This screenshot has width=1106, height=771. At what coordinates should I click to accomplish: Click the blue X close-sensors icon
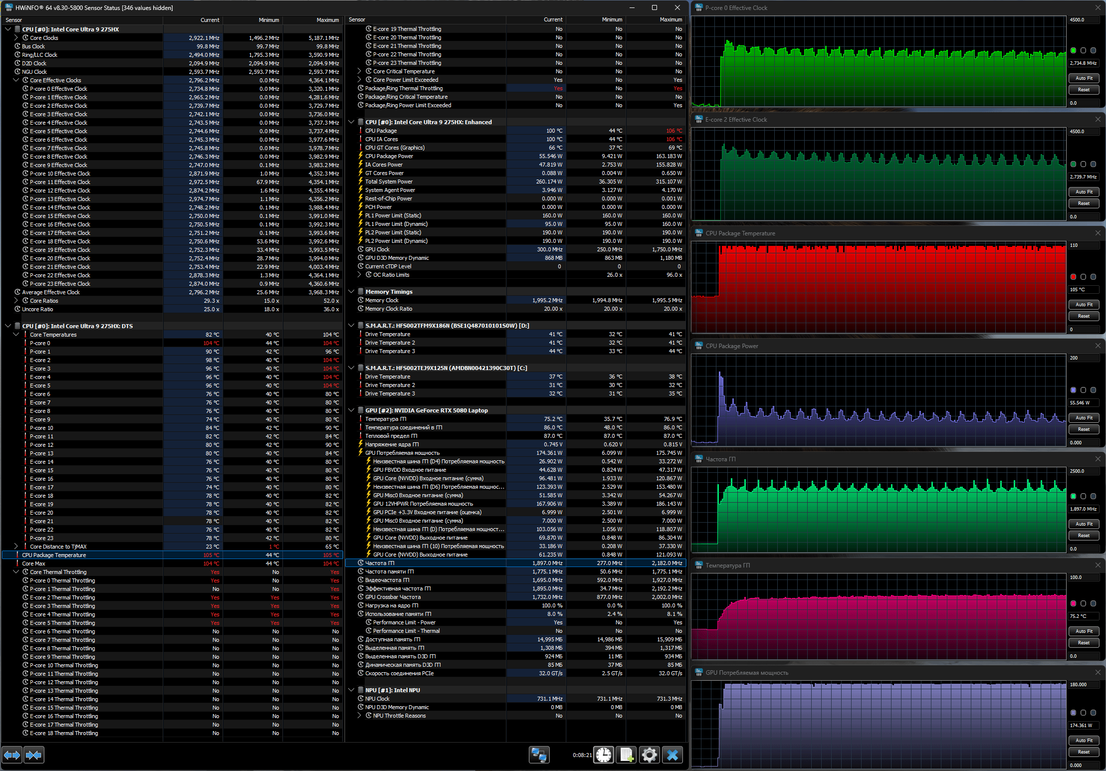672,755
